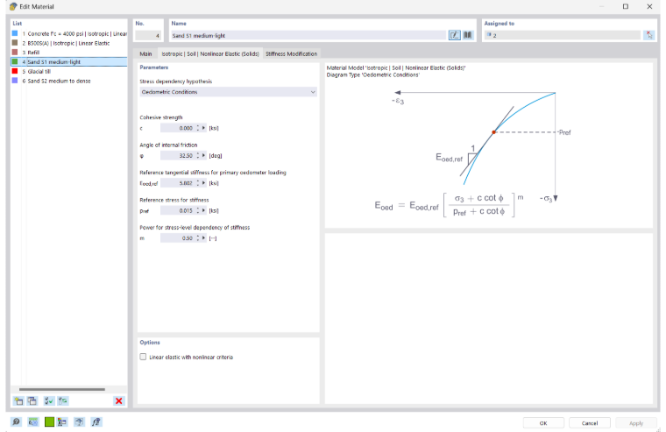Click the units 0.00 icon at bottom
Image resolution: width=666 pixels, height=432 pixels.
(x=32, y=421)
